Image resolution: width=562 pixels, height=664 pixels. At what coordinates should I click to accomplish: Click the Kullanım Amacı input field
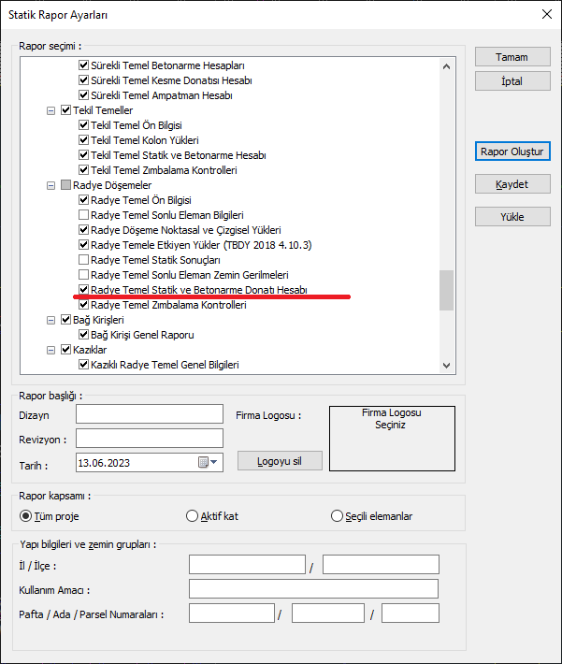click(313, 589)
